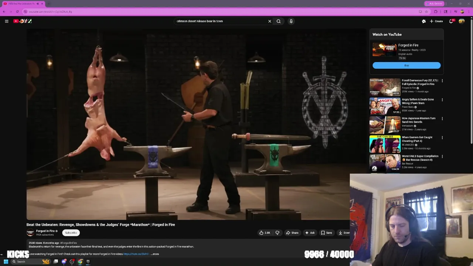
Task: Click the Pawn Stars channel name
Action: click(408, 107)
